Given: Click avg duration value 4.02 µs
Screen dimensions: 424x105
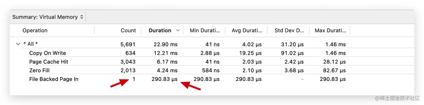Looking at the screenshot, I should (252, 44).
